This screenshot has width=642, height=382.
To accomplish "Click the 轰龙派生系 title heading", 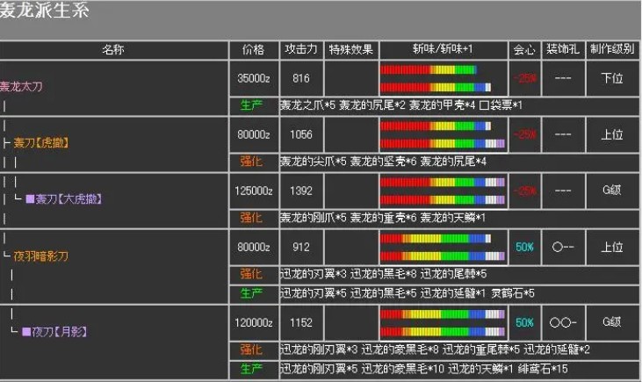I will point(44,11).
